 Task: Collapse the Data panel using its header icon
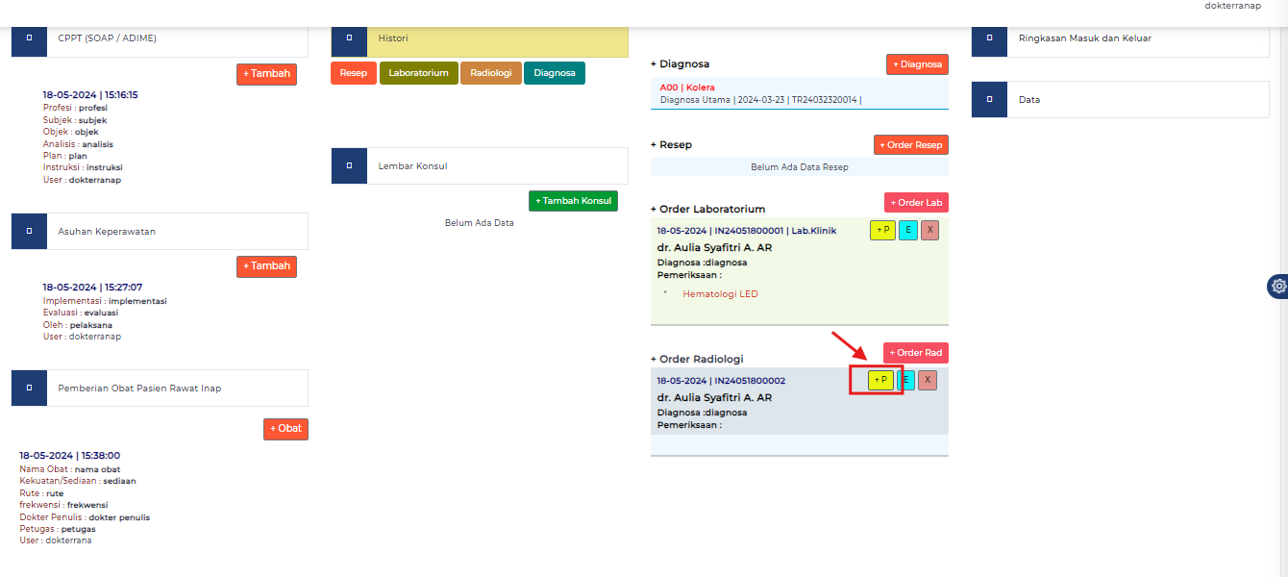click(989, 99)
